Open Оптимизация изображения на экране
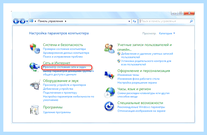Image resolution: width=207 pixels, height=135 pixels. [141, 111]
